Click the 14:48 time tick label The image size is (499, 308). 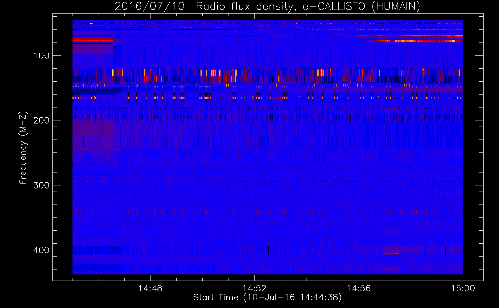[150, 289]
